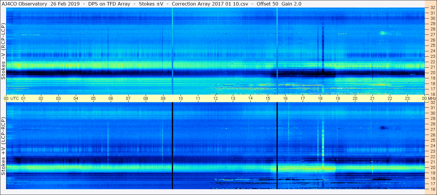Select the 05 hour mark on time axis
The image size is (437, 195).
point(93,98)
